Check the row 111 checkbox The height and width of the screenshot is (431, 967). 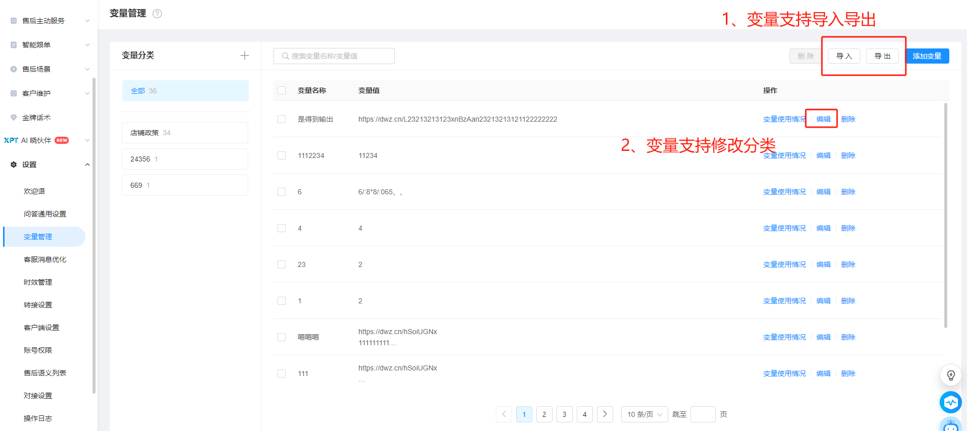pos(282,373)
